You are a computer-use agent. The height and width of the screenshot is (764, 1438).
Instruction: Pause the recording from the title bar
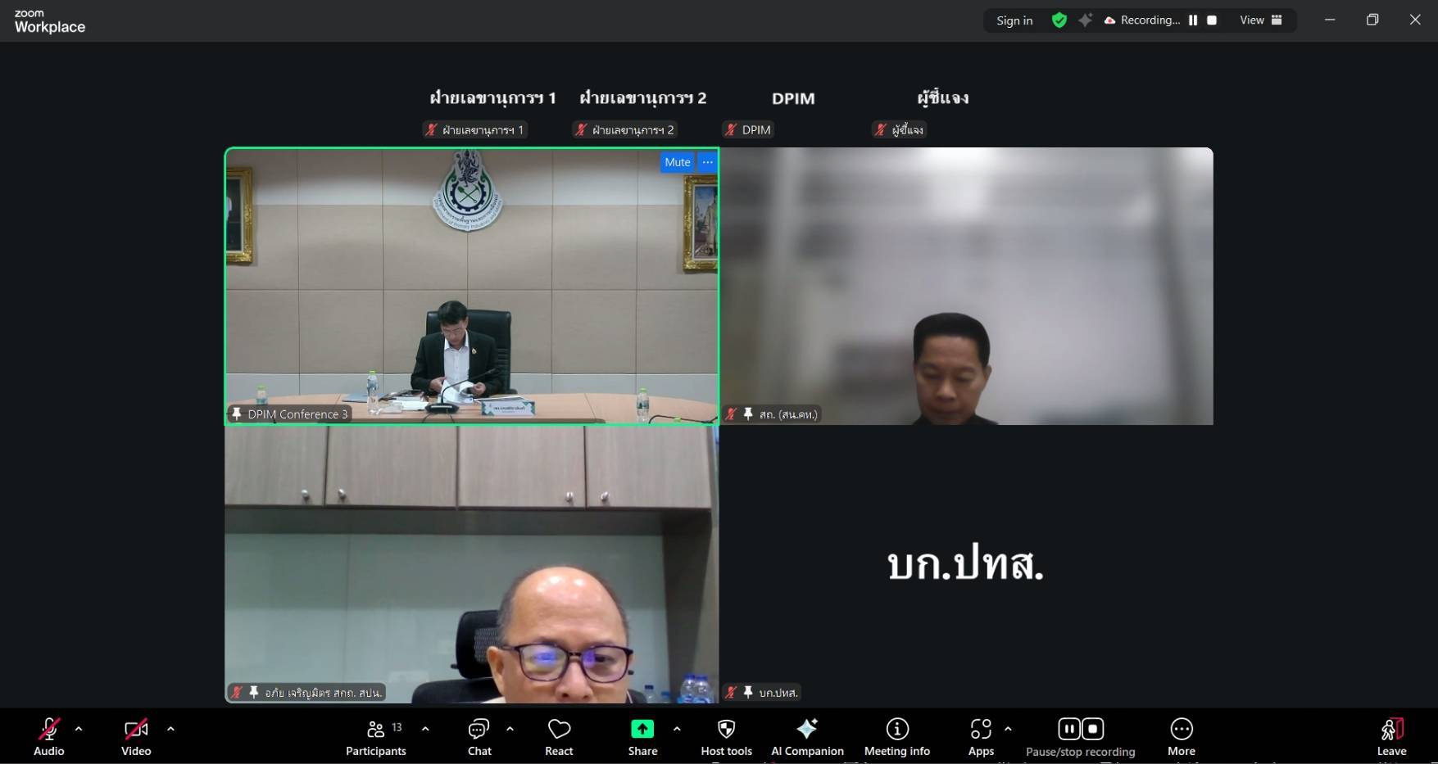click(1193, 20)
